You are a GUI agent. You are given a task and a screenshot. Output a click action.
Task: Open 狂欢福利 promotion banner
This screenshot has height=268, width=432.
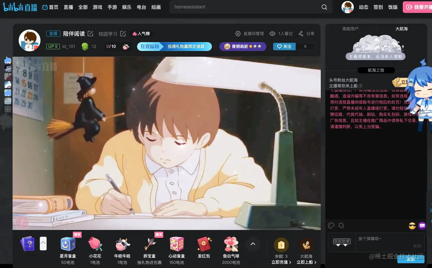[175, 47]
